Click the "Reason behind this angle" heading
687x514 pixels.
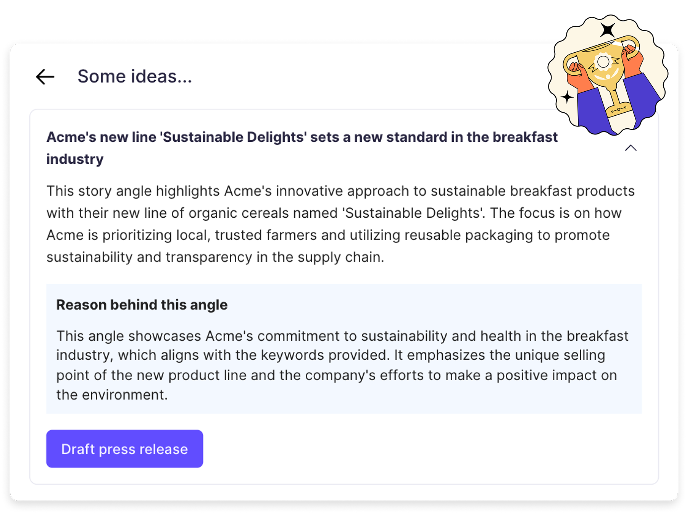tap(142, 305)
